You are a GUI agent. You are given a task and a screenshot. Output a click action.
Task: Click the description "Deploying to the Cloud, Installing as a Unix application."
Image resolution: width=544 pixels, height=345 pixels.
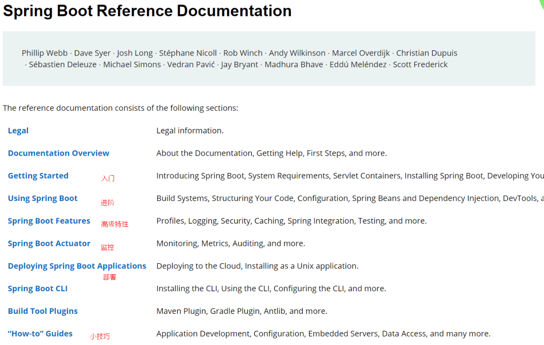click(x=257, y=266)
